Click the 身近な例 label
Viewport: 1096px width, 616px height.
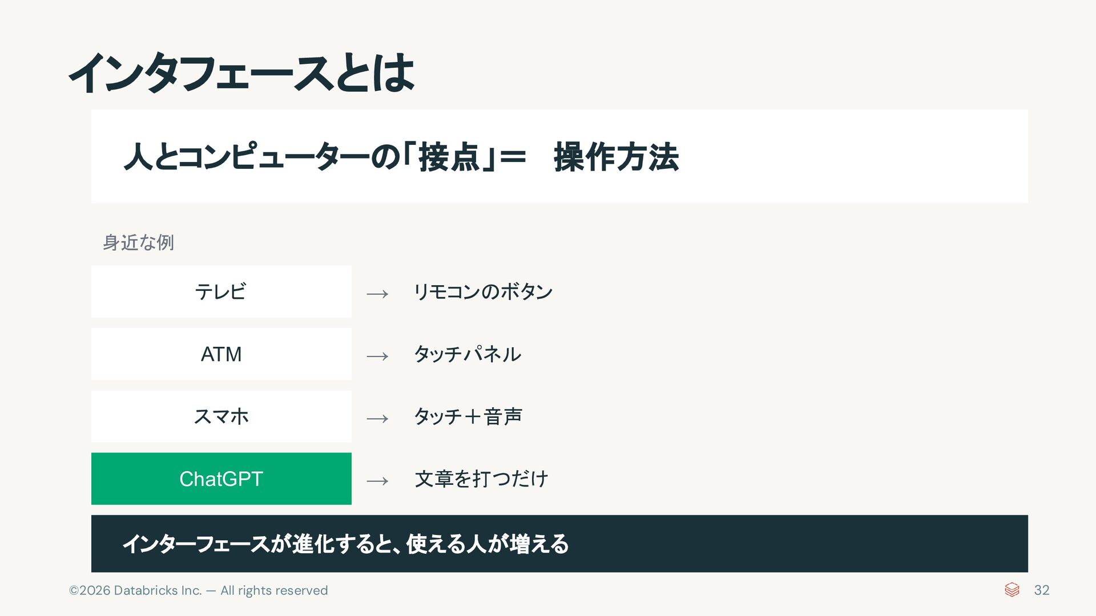click(x=138, y=242)
